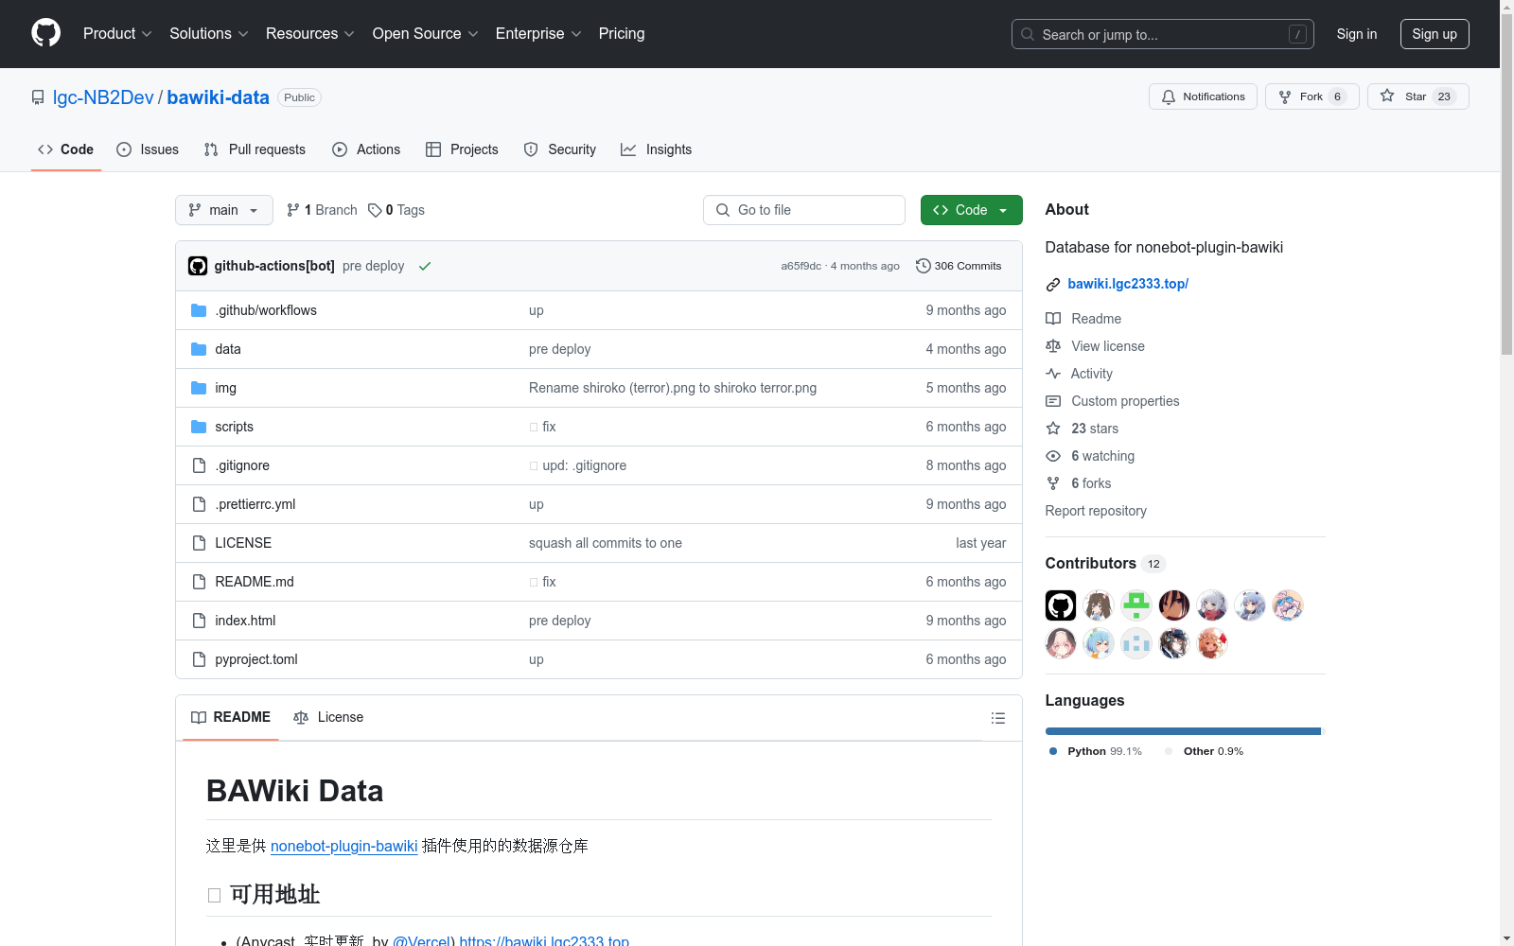Image resolution: width=1514 pixels, height=946 pixels.
Task: Open the .prettierrc.yml file
Action: [x=255, y=504]
